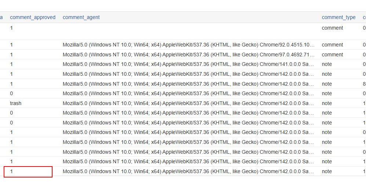
Task: Click comment_approved value in the Chrome/97 row
Action: [x=12, y=55]
